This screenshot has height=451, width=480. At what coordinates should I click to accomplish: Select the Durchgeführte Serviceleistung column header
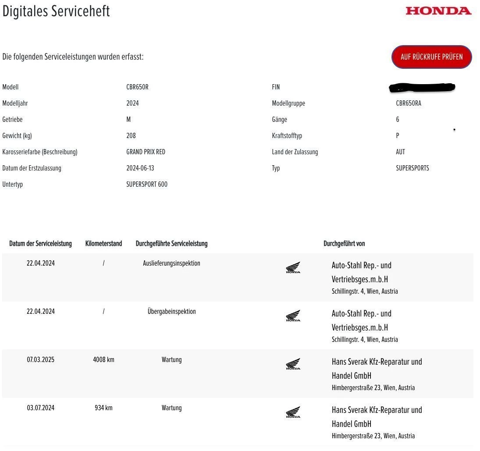point(171,244)
